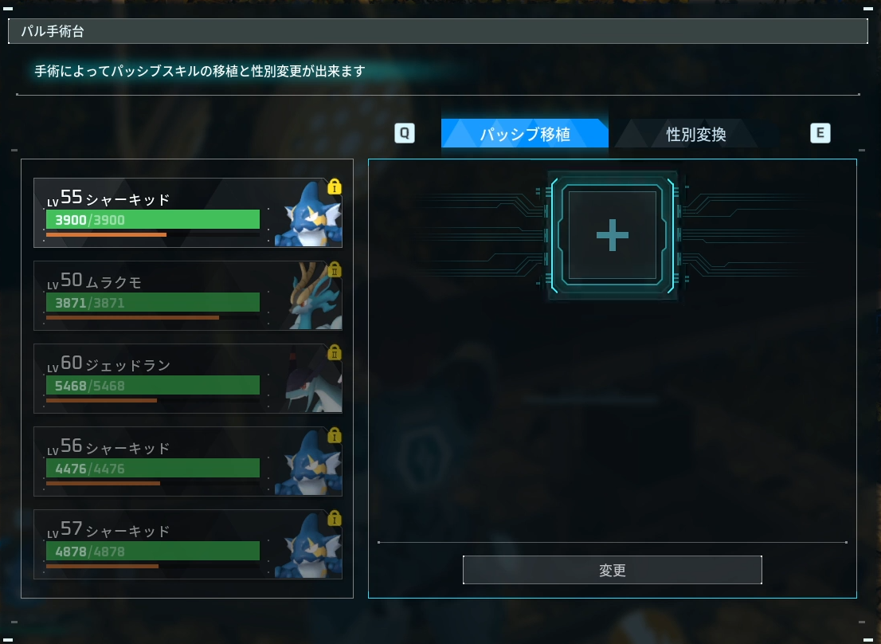Choose Lv56 シャーキッド from the pal list
The height and width of the screenshot is (644, 881).
(x=188, y=461)
